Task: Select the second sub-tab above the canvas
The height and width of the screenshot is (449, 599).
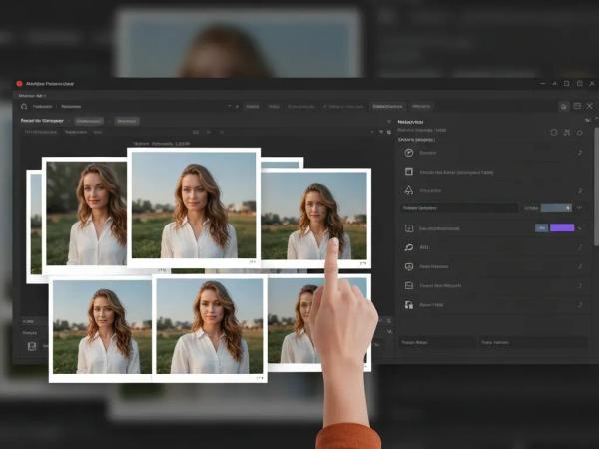Action: (x=76, y=132)
